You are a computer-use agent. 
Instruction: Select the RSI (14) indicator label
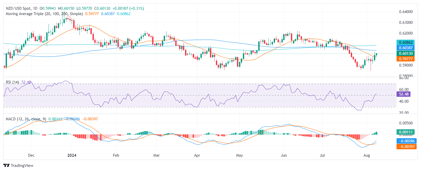pos(12,82)
